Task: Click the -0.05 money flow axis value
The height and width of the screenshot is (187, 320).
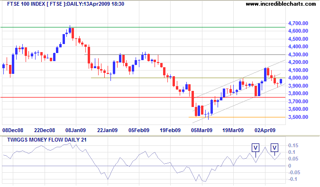Action: point(294,172)
